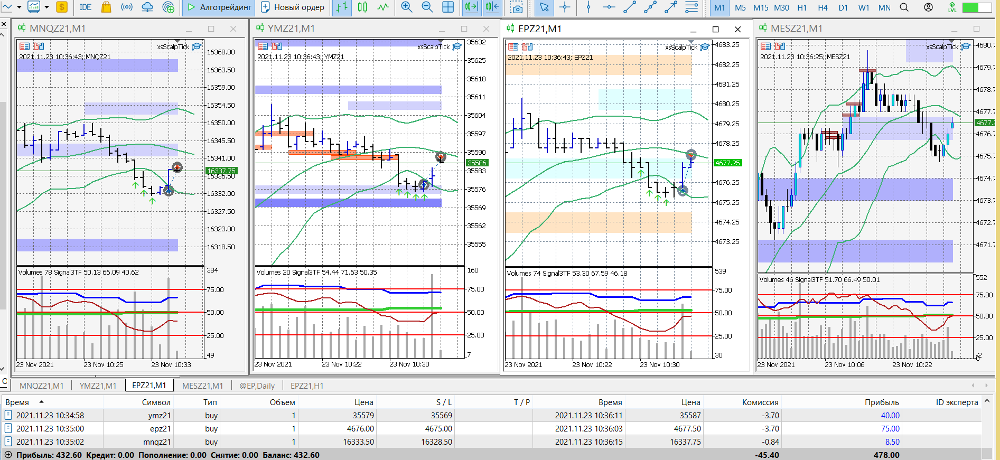Image resolution: width=1000 pixels, height=460 pixels.
Task: Switch chart to candlestick display
Action: (362, 7)
